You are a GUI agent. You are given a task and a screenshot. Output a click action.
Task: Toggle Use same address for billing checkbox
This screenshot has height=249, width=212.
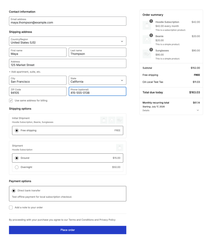click(11, 101)
